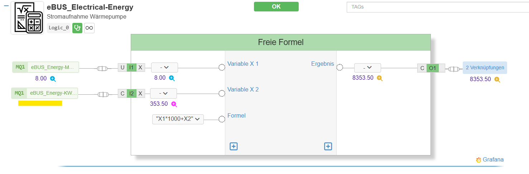Viewport: 529px width, 174px height.
Task: Click the infinity loop icon button
Action: (89, 28)
